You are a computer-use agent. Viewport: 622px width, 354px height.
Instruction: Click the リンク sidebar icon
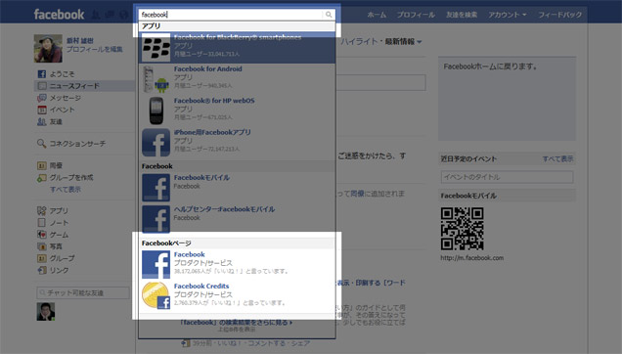point(42,270)
